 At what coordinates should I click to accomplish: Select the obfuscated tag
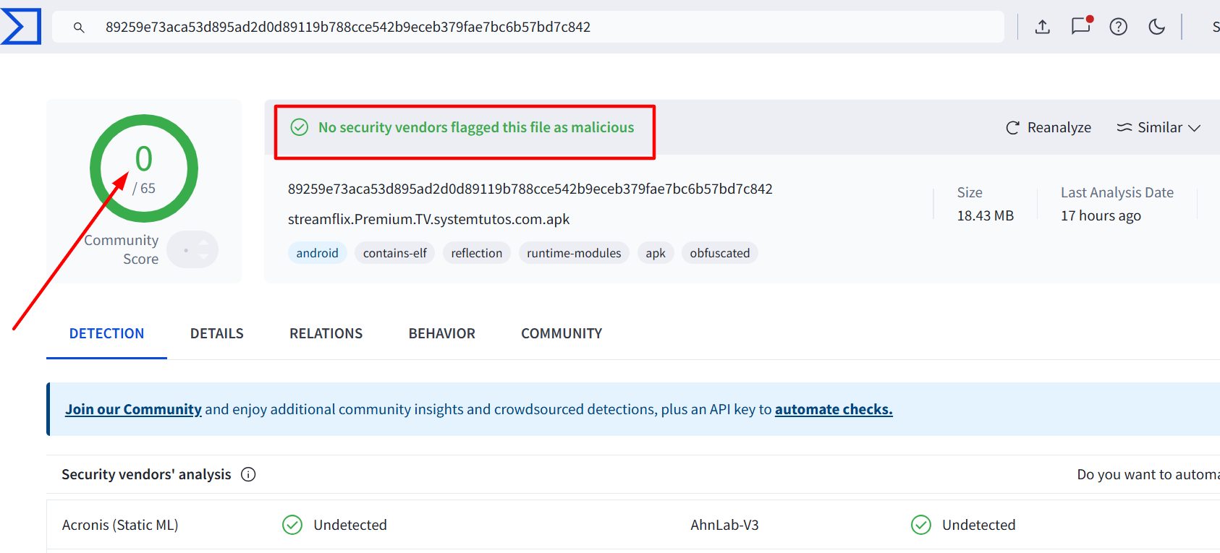[720, 253]
